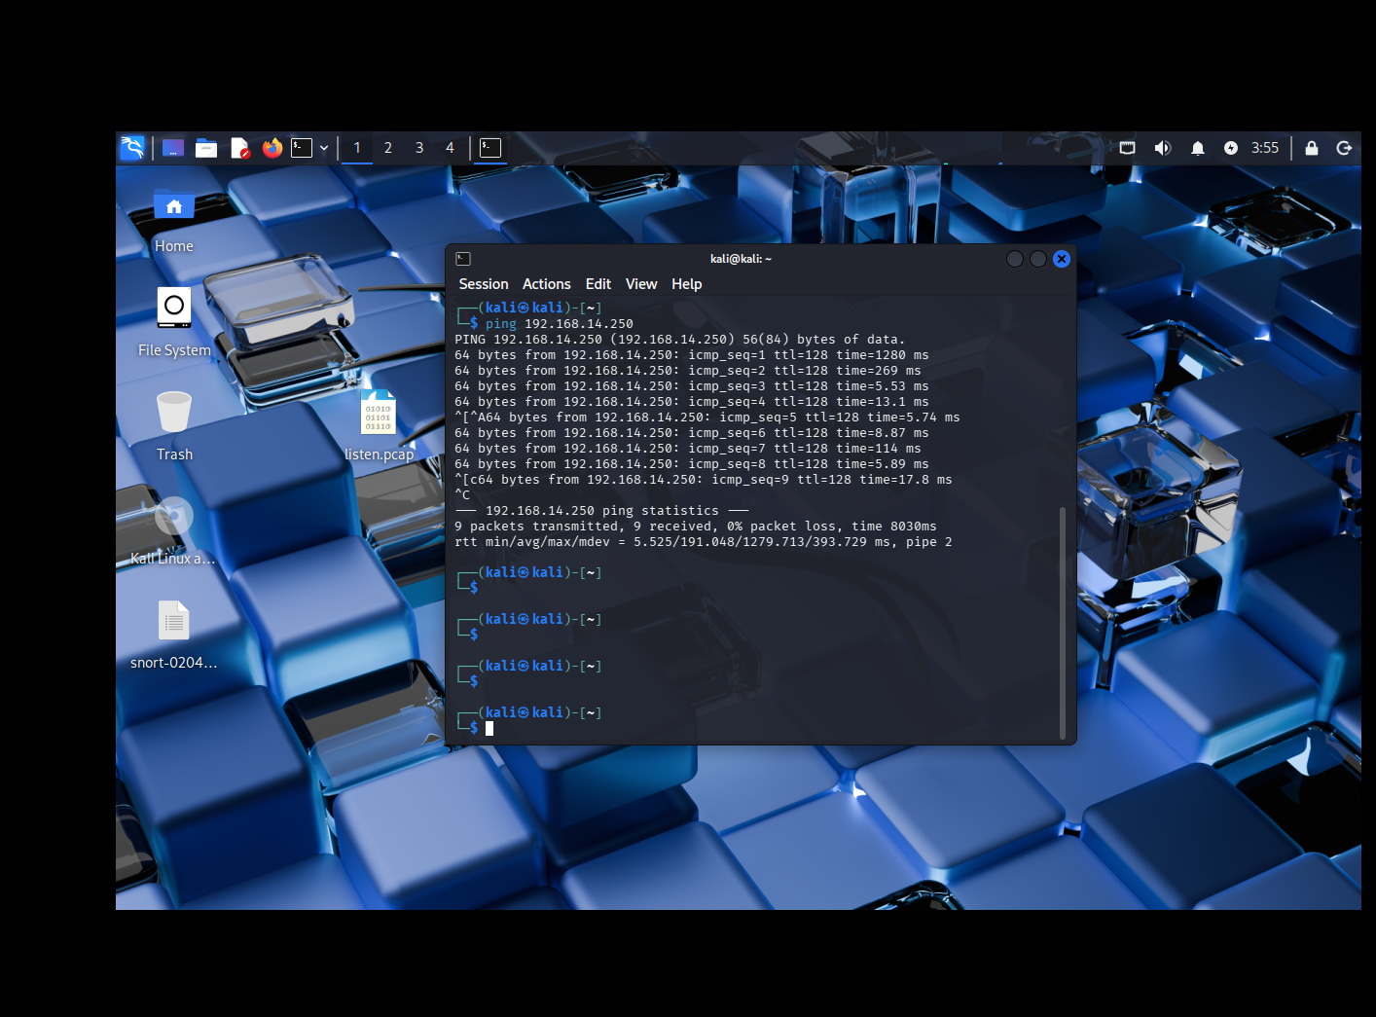This screenshot has width=1376, height=1017.
Task: Click the power manager tray icon
Action: pos(1231,148)
